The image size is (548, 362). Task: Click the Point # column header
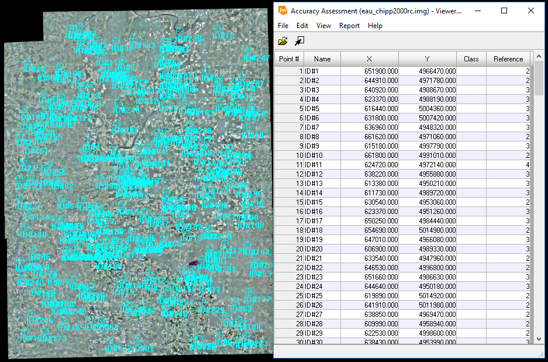click(289, 59)
